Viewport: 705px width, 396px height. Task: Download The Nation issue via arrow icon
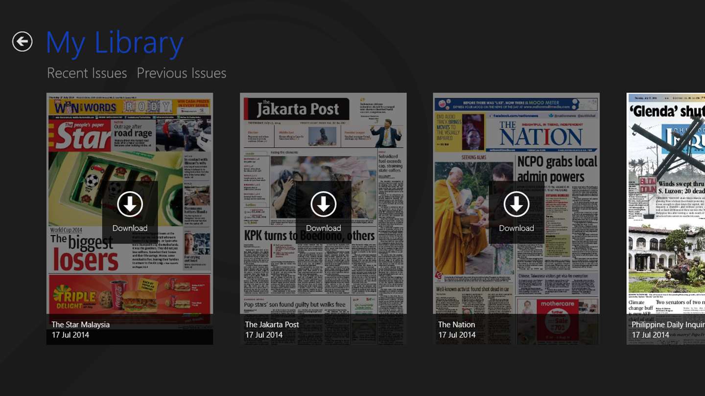517,204
